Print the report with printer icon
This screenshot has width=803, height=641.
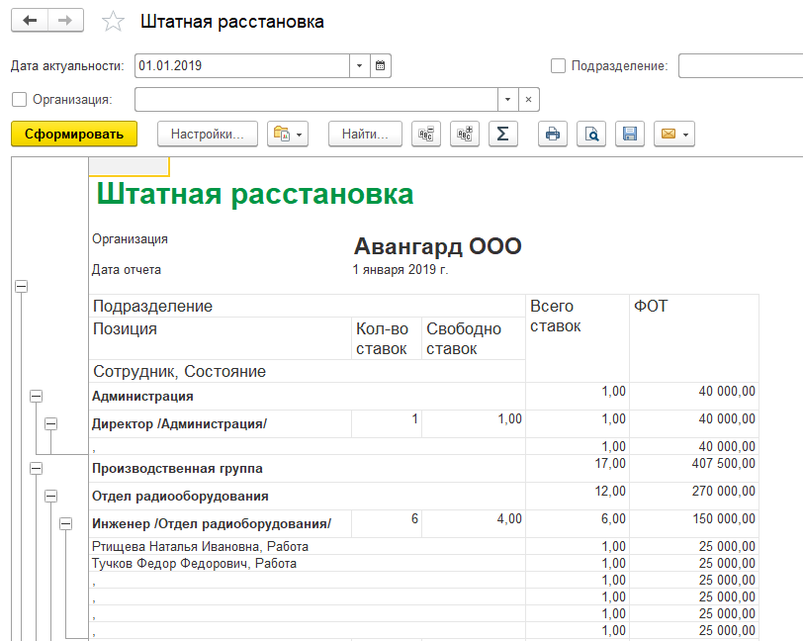tap(553, 134)
